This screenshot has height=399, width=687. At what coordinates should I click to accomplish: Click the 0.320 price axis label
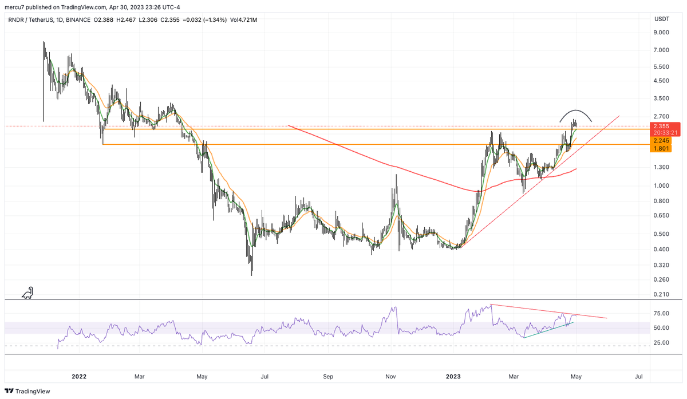tap(662, 265)
